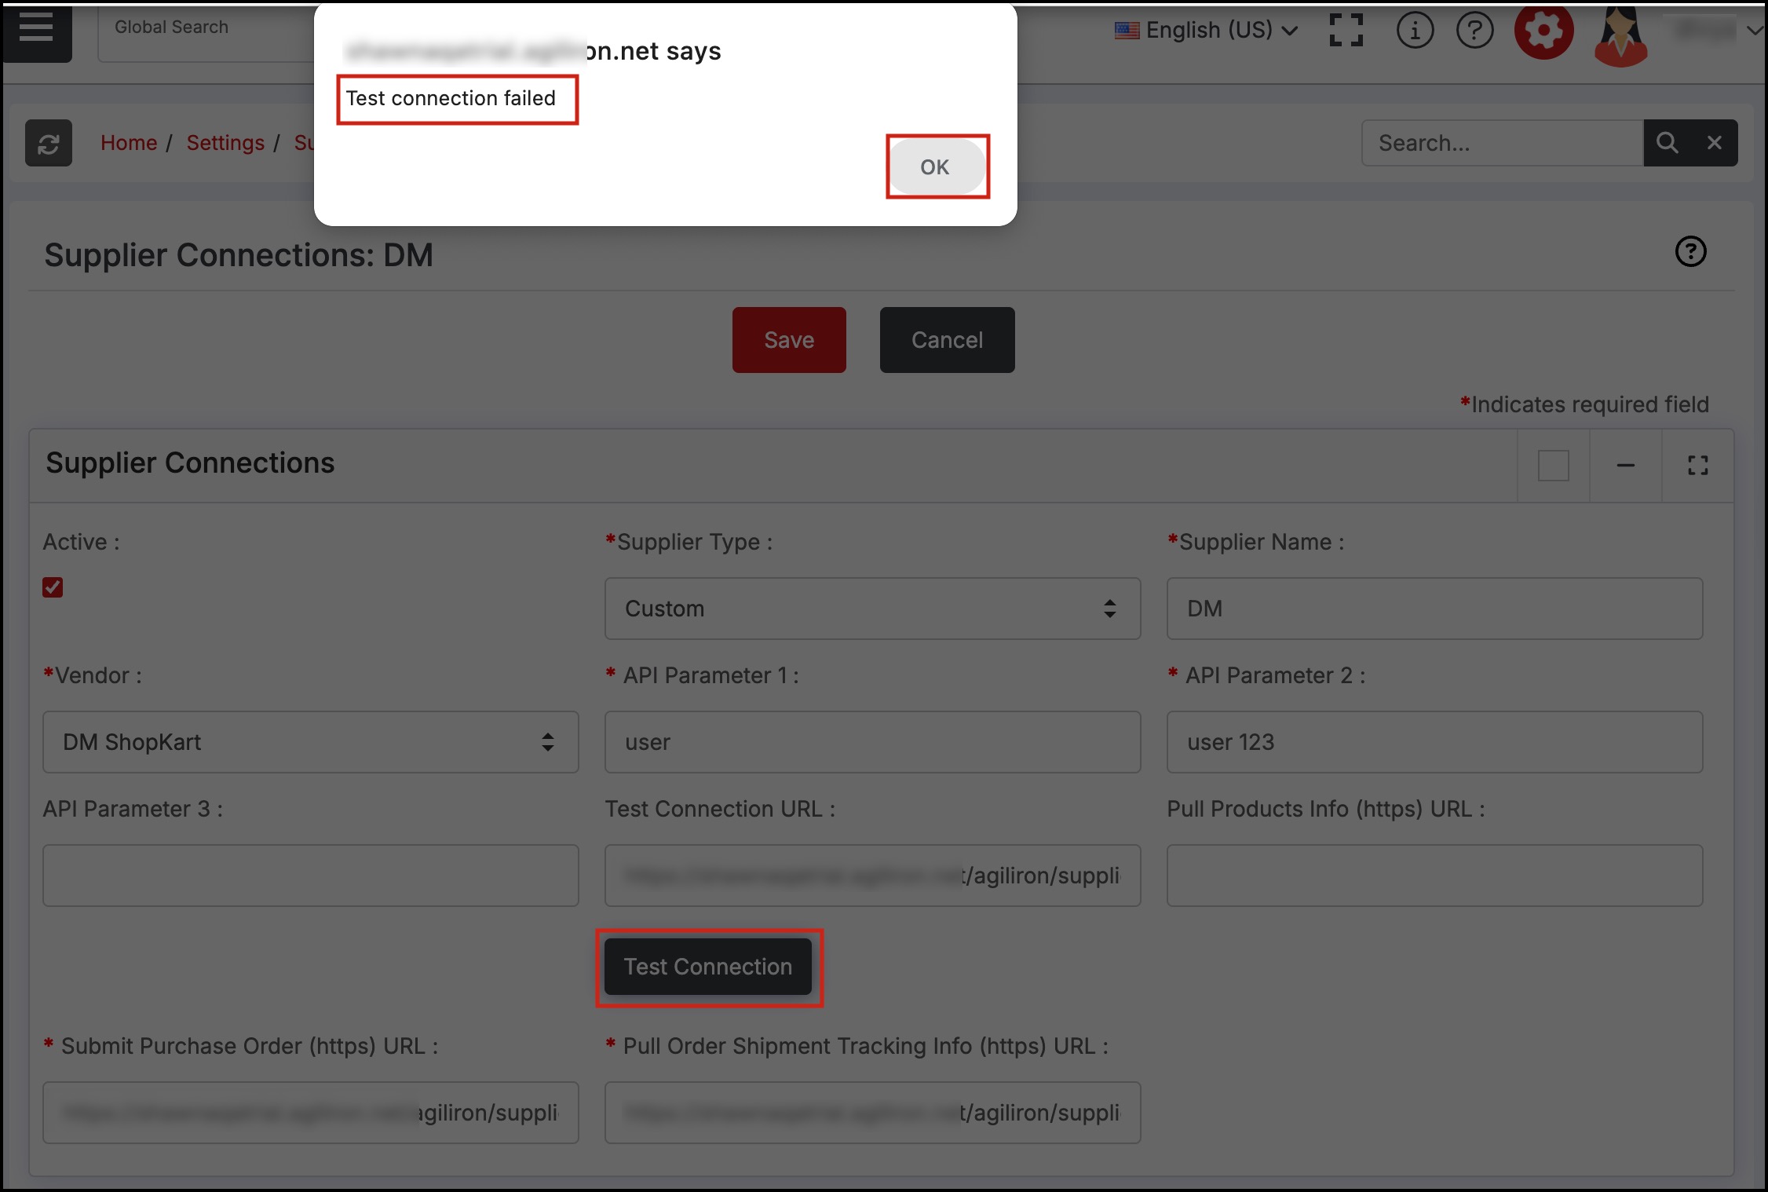The height and width of the screenshot is (1192, 1768).
Task: Collapse the Supplier Connections panel using the minus icon
Action: pos(1625,466)
